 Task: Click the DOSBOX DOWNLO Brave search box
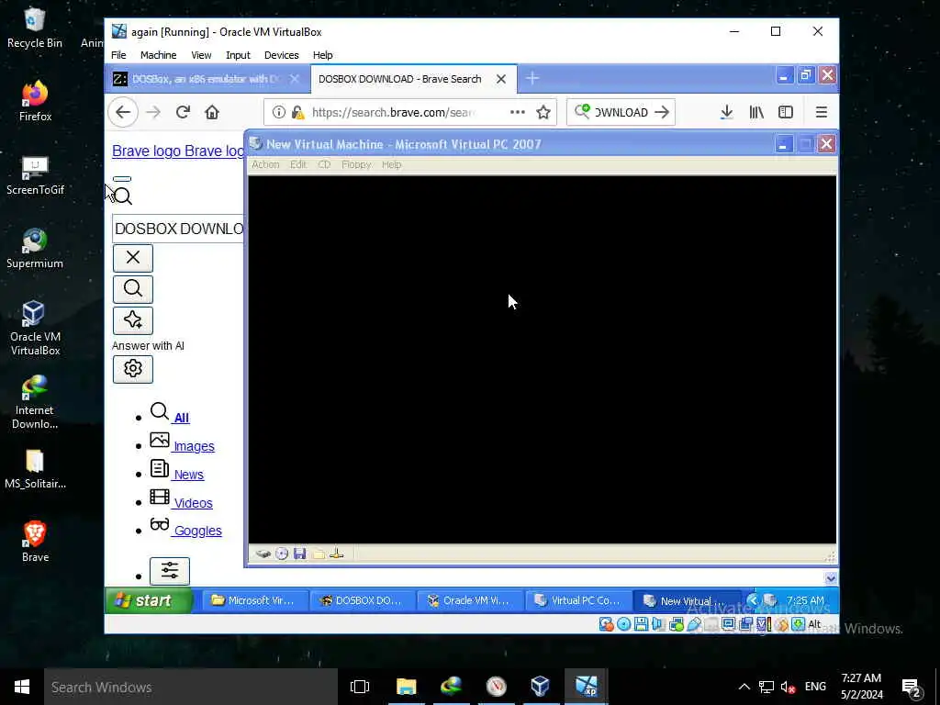(178, 229)
